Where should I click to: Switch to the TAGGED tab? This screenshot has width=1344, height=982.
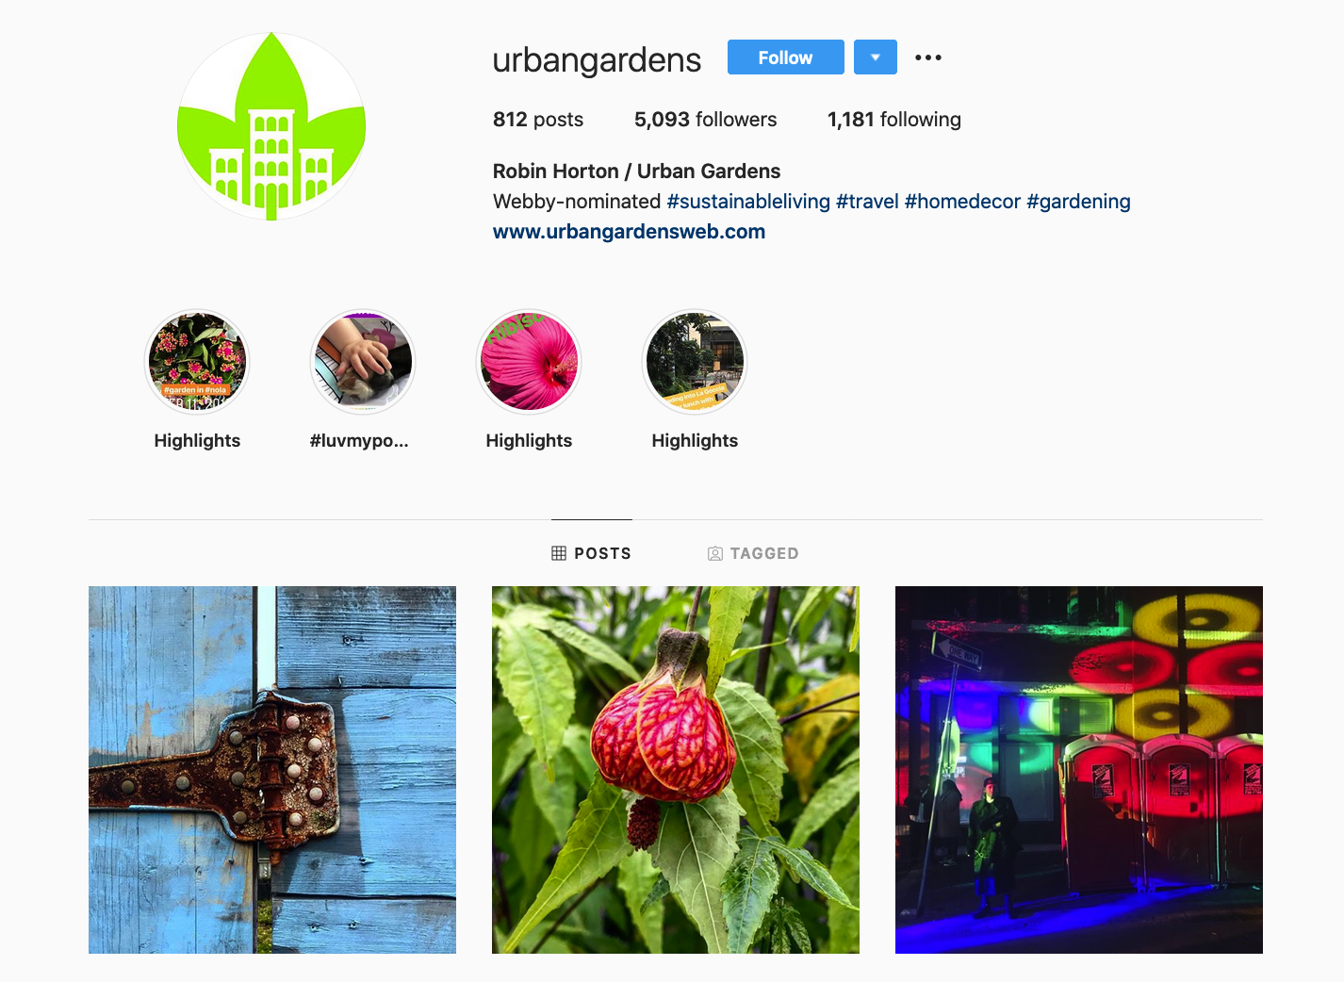click(x=753, y=553)
